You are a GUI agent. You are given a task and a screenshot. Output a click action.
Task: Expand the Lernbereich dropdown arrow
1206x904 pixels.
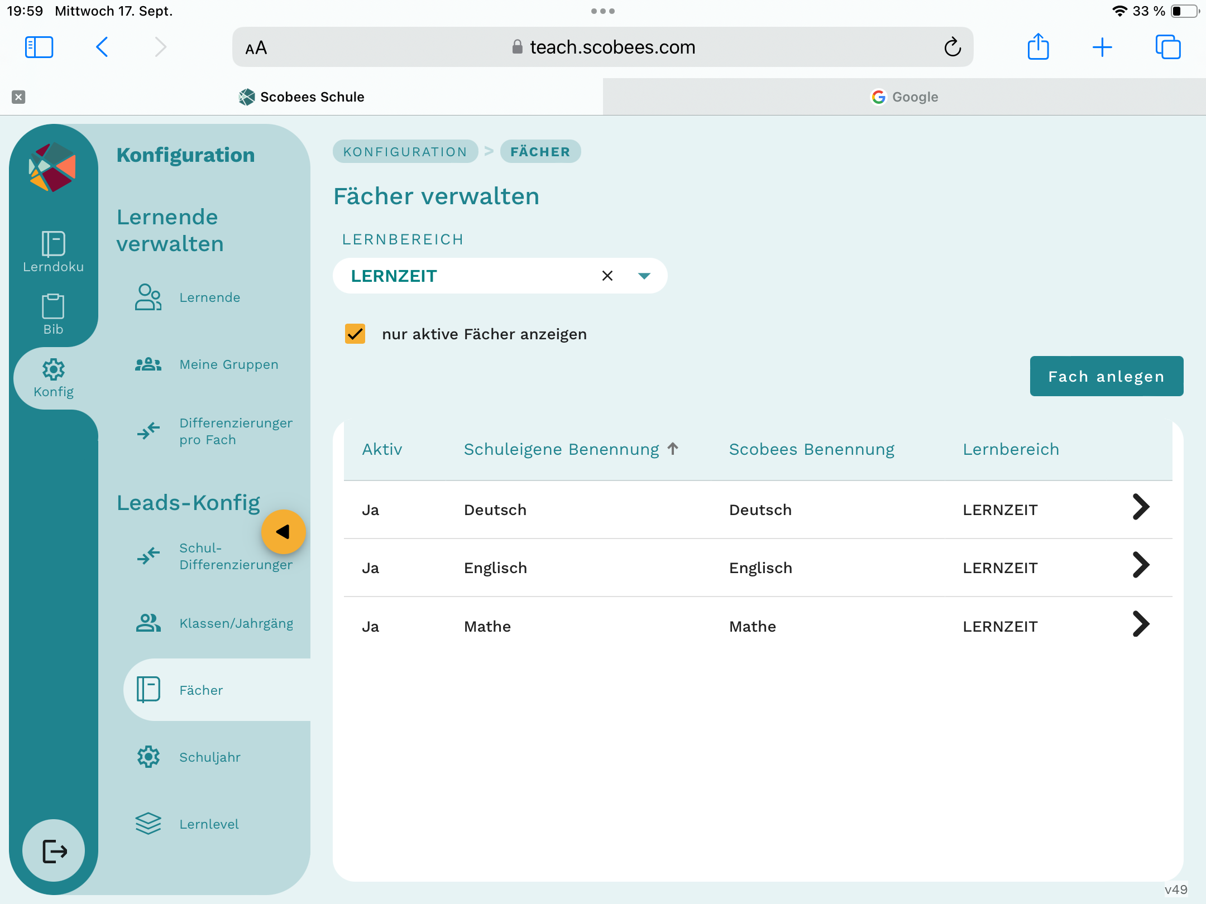pos(644,276)
